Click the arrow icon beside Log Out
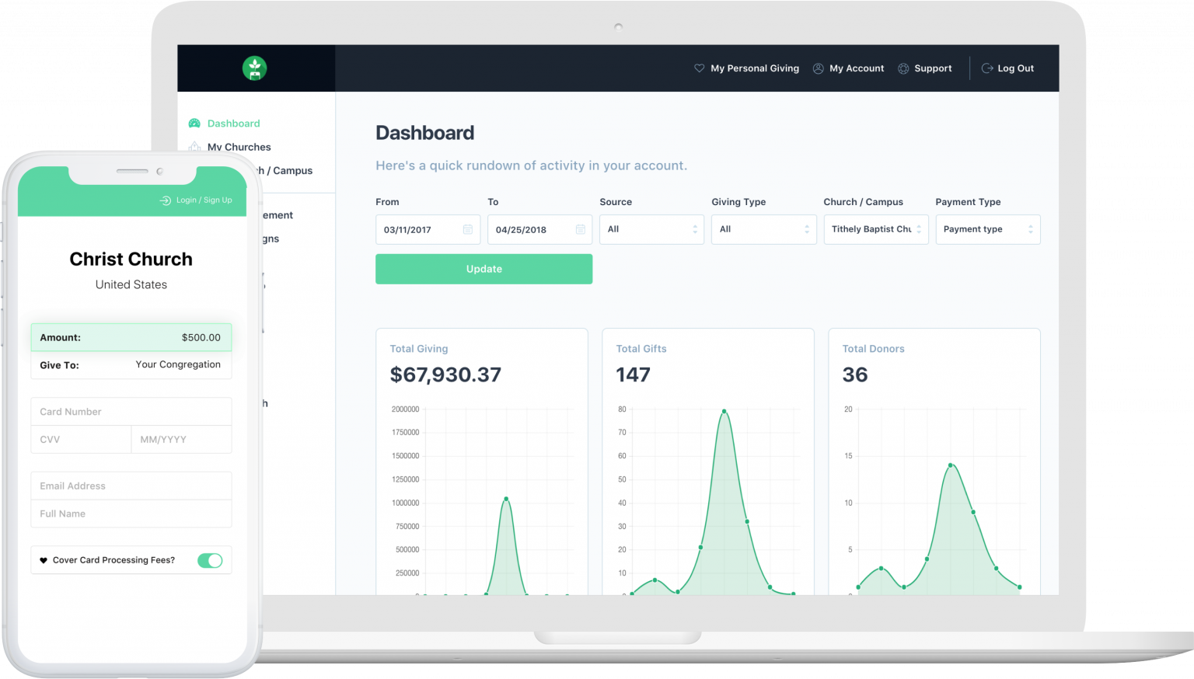The width and height of the screenshot is (1194, 679). coord(986,68)
